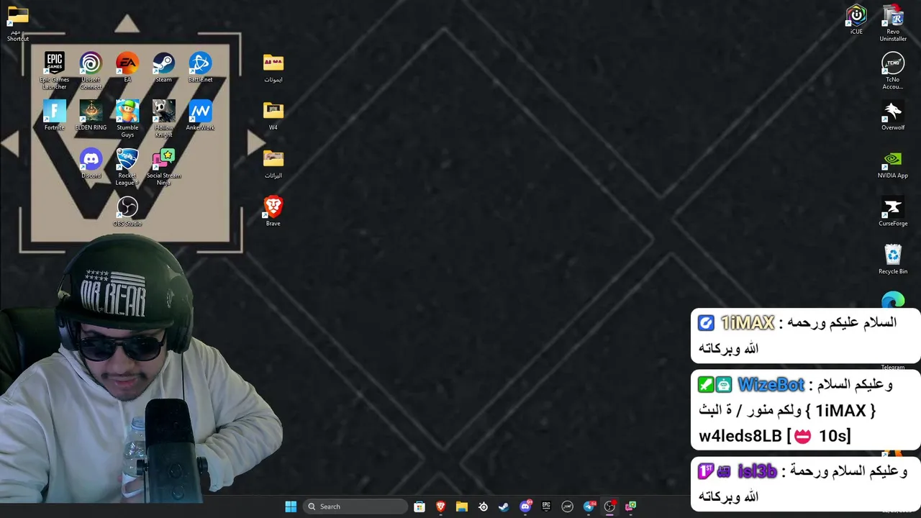
Task: Click the Discord desktop shortcut
Action: (91, 163)
